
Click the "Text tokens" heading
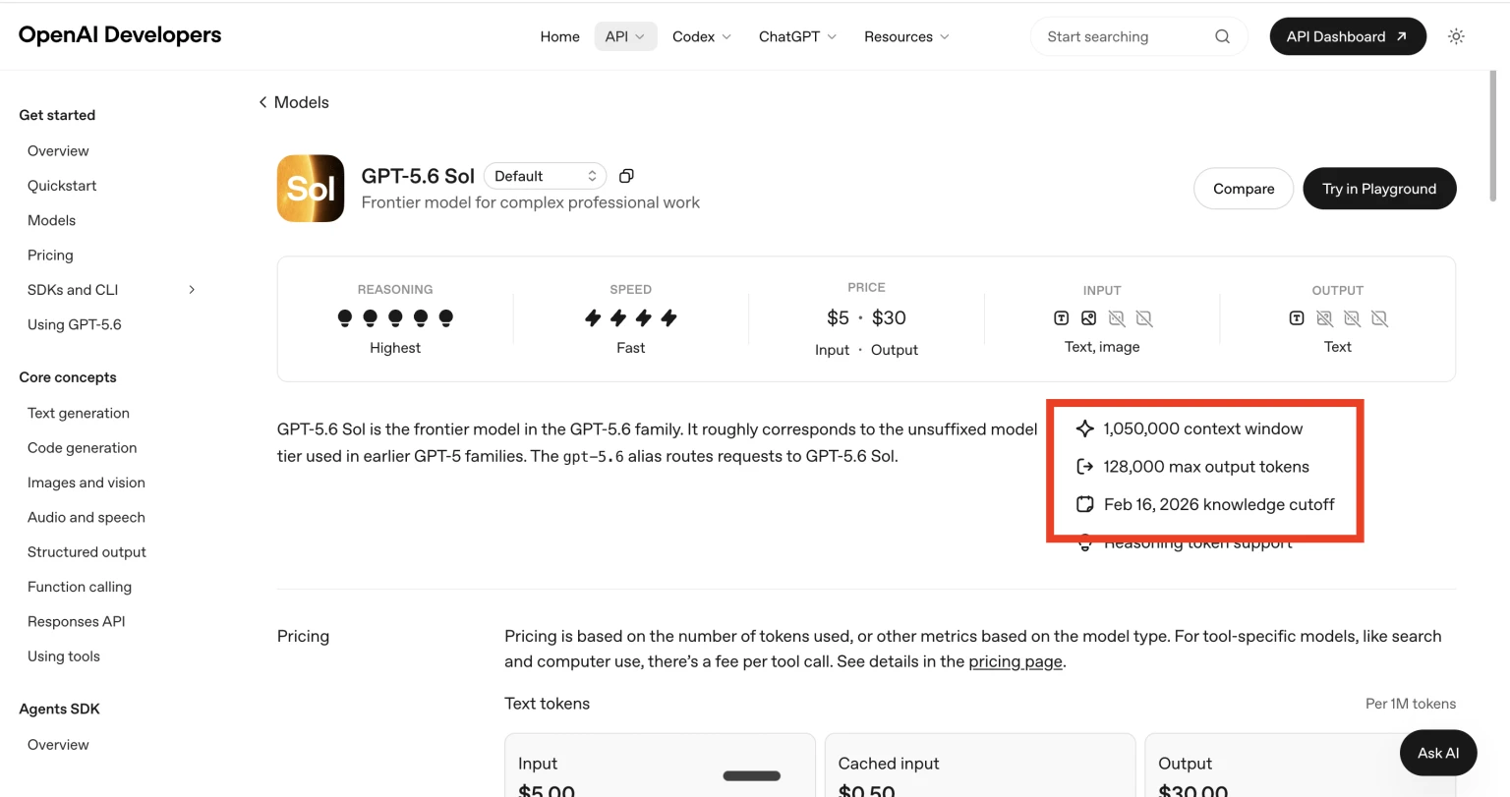pos(548,704)
